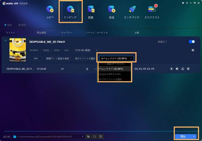The width and height of the screenshot is (202, 141).
Task: Click the 左 value in the title row
Action: [87, 69]
